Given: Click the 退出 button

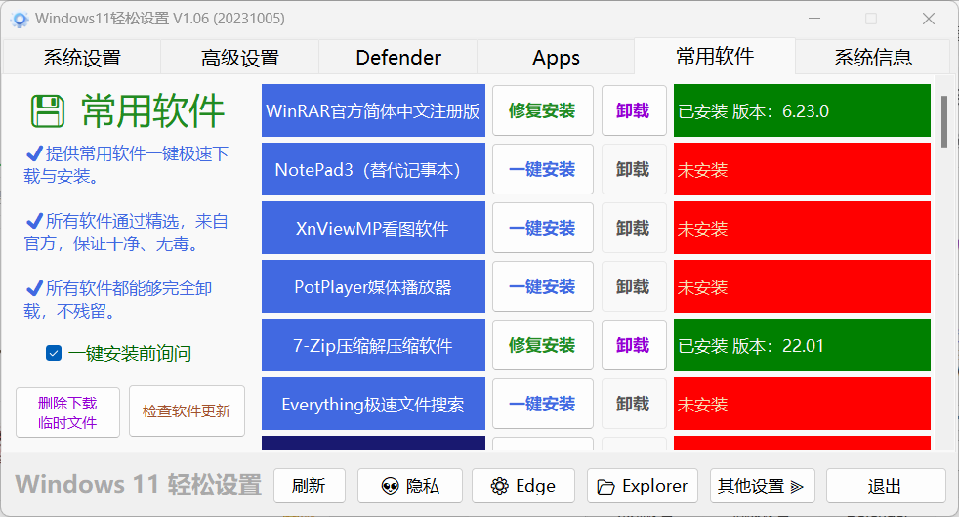Looking at the screenshot, I should coord(886,486).
